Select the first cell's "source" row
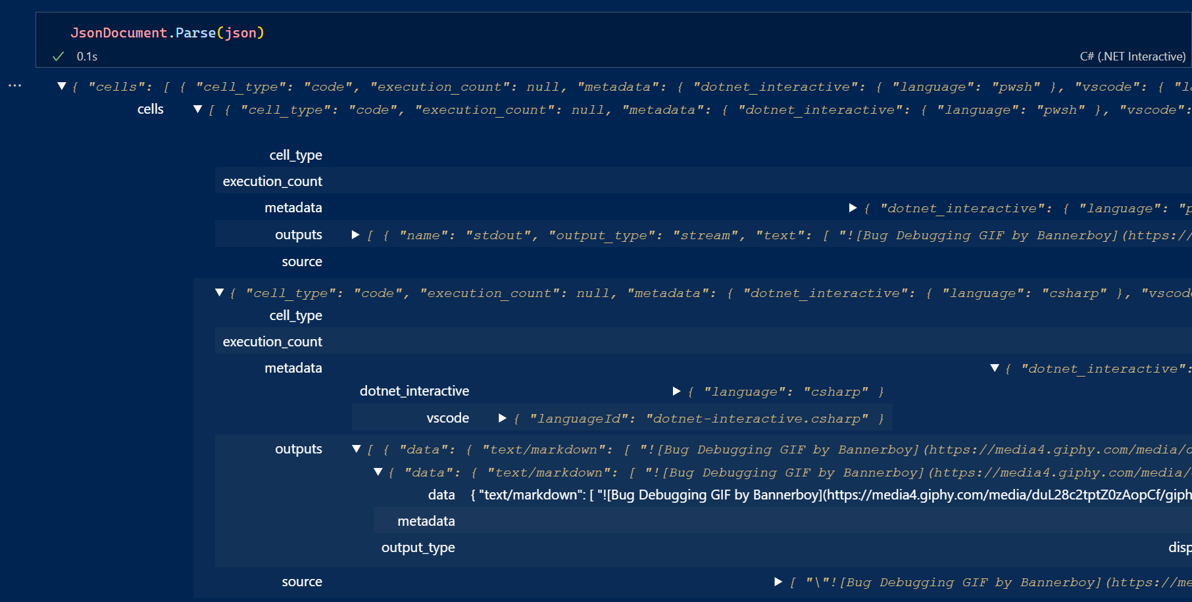1192x602 pixels. pyautogui.click(x=301, y=261)
